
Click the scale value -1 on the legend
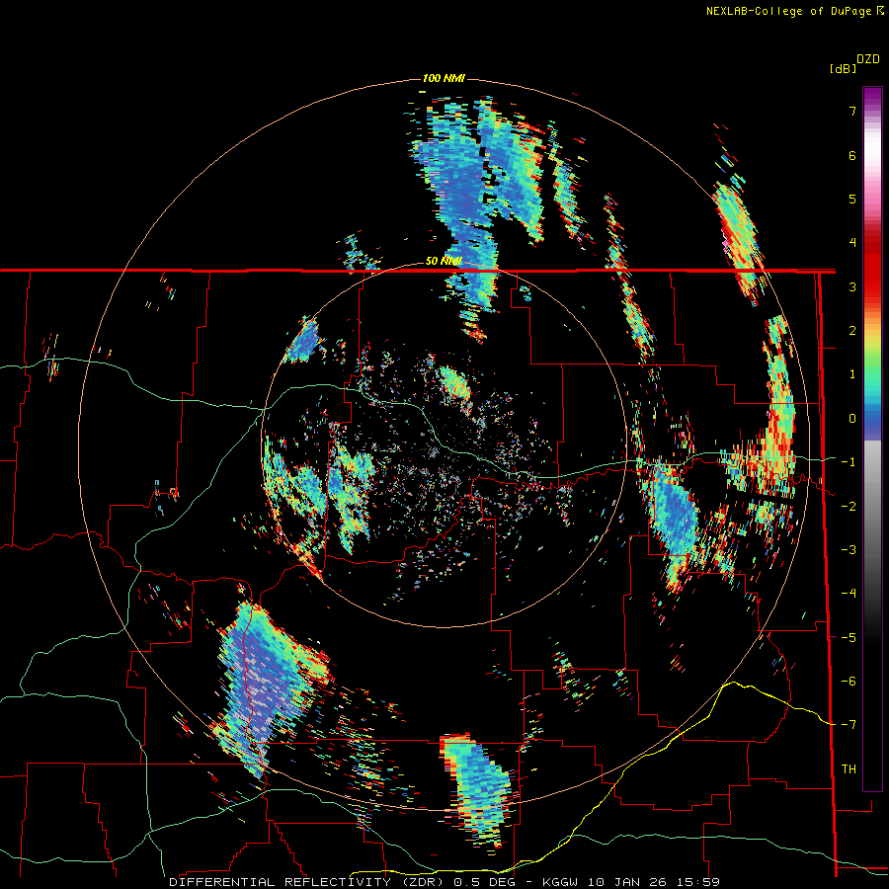coord(849,462)
